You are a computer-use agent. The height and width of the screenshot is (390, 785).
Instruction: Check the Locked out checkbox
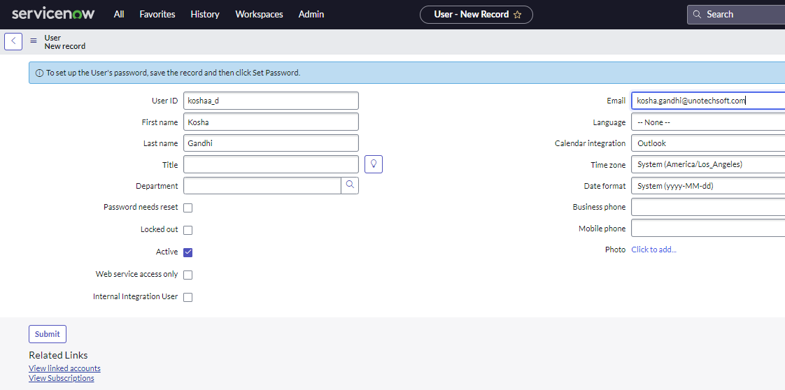point(188,230)
